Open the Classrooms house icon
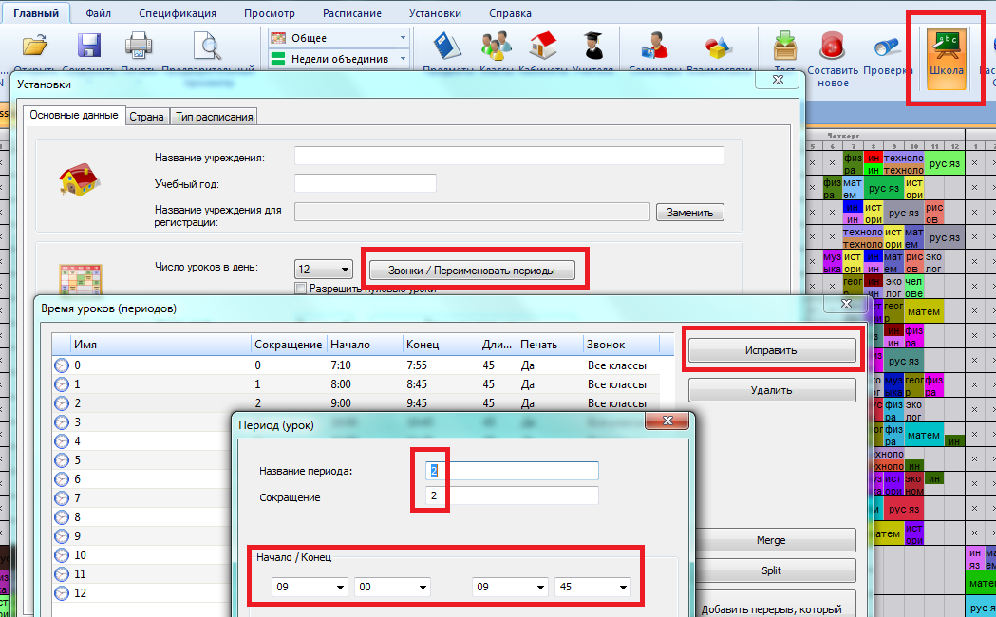This screenshot has width=996, height=617. tap(543, 47)
